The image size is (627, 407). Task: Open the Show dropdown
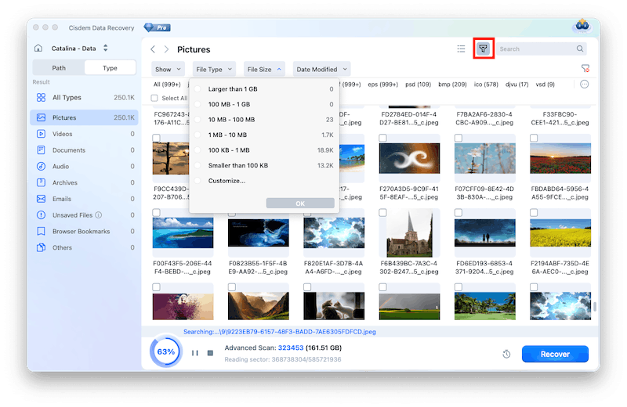click(168, 69)
